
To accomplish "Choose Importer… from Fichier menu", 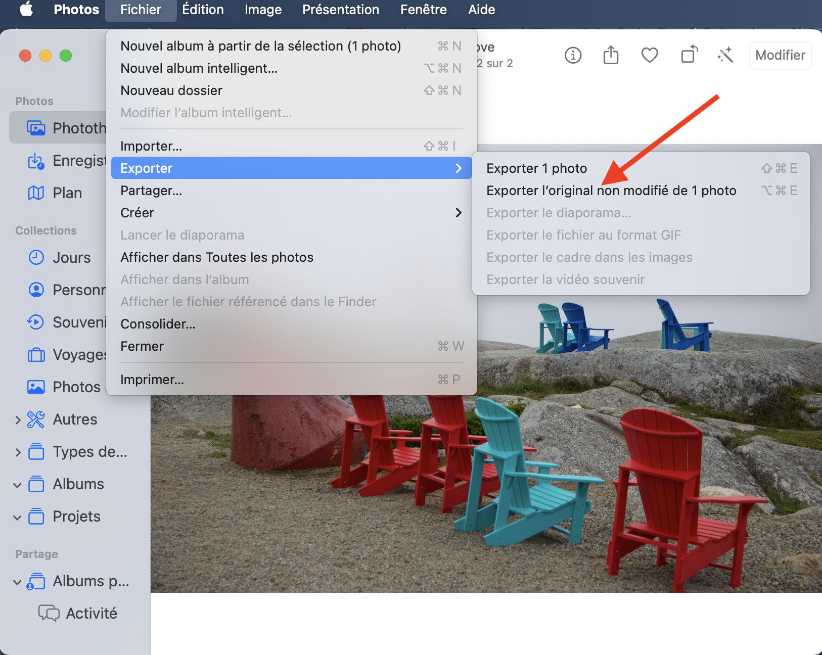I will (292, 146).
